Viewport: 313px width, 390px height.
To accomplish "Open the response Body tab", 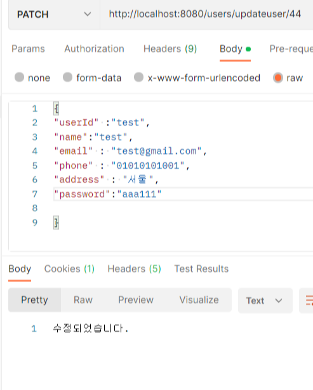I will point(20,269).
